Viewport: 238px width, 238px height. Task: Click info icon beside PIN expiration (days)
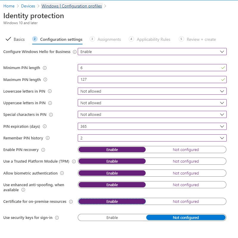point(45,127)
